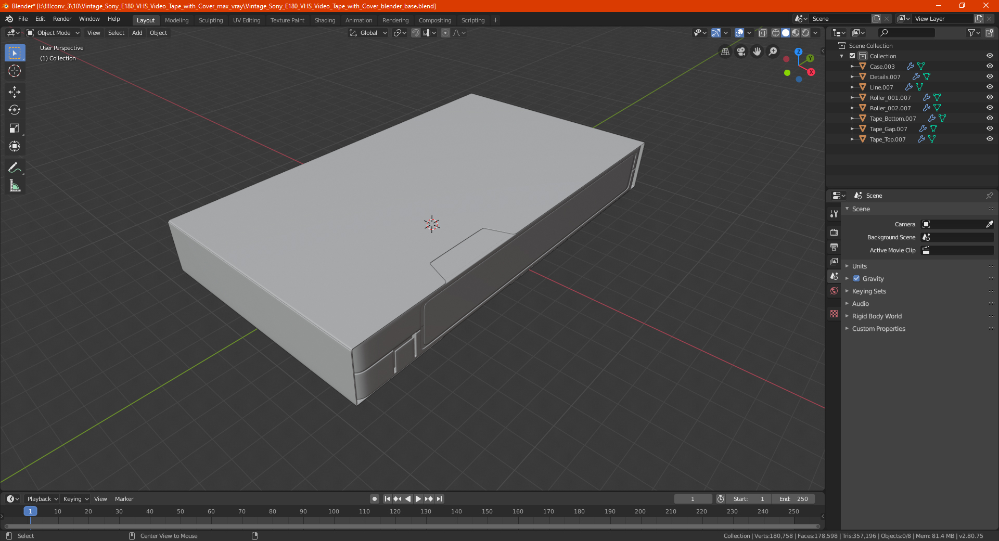
Task: Select the Select Box tool
Action: pos(15,53)
